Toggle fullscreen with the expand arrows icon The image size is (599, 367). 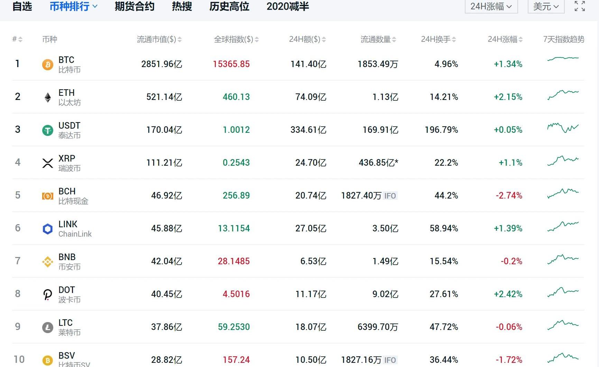point(580,6)
